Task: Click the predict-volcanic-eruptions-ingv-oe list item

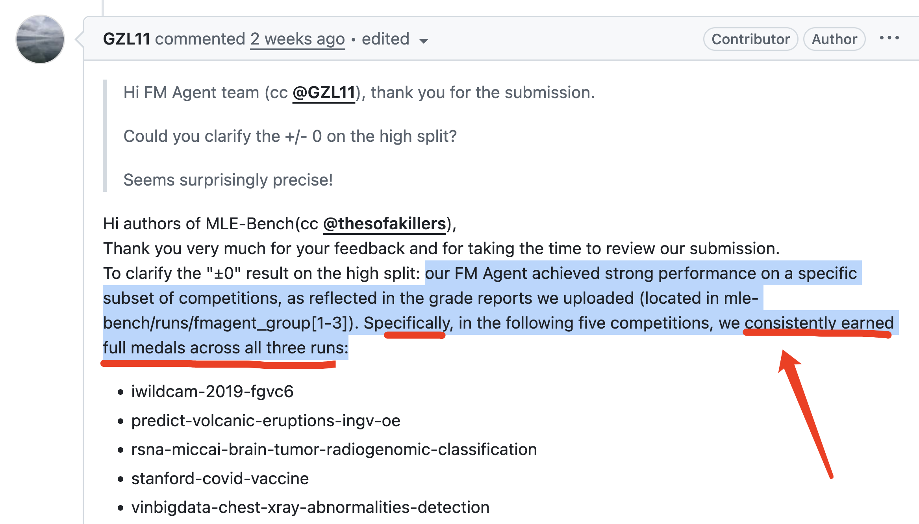Action: point(266,421)
